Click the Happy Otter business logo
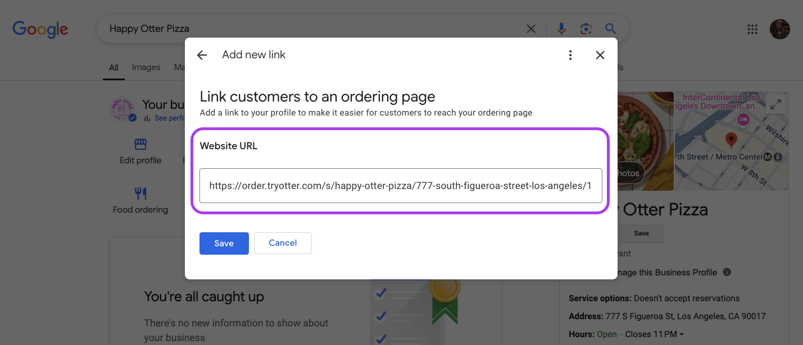The height and width of the screenshot is (345, 803). [122, 109]
